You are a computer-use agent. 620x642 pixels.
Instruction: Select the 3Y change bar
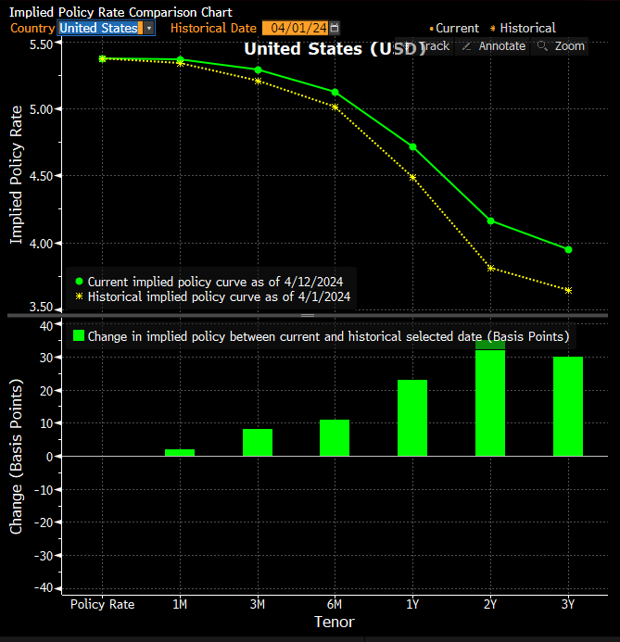coord(568,406)
